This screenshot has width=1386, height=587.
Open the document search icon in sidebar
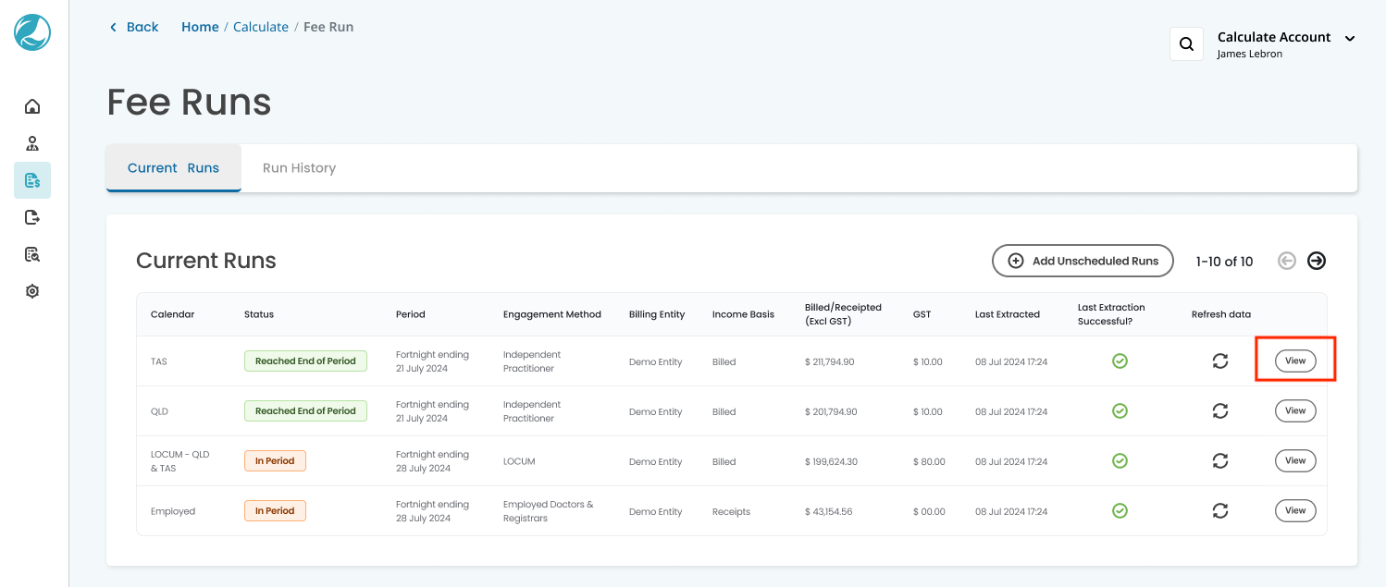pos(32,254)
